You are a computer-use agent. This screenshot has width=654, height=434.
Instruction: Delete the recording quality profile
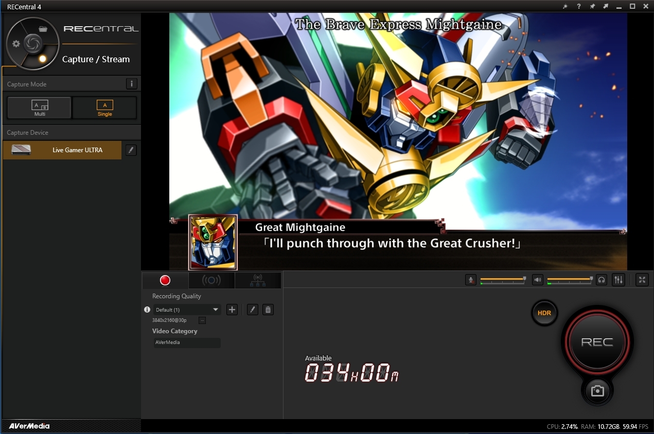[268, 310]
